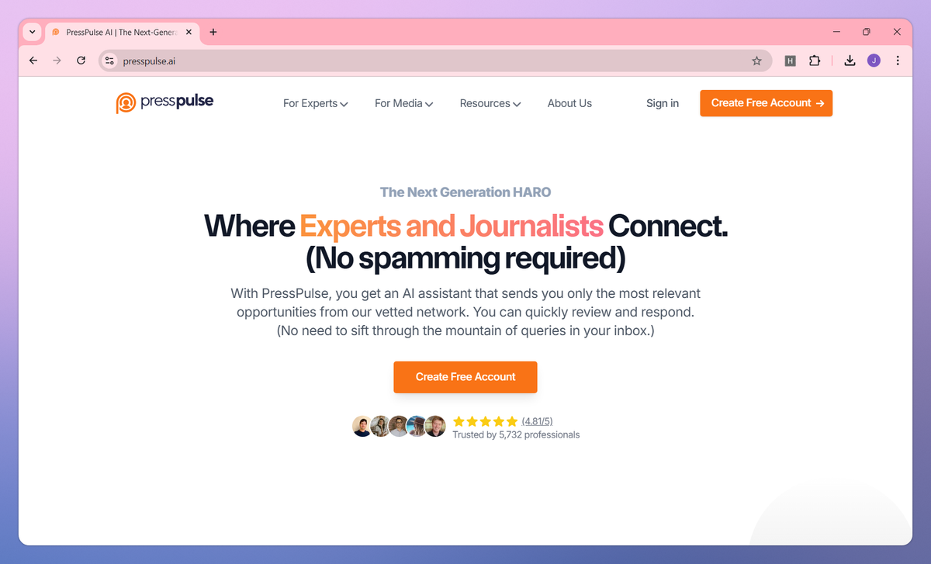Expand the Resources menu
This screenshot has width=931, height=564.
click(x=490, y=103)
